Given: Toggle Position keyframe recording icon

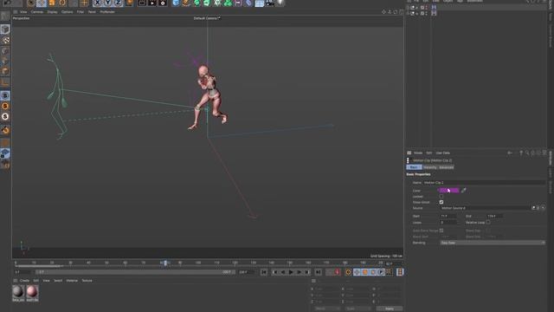Looking at the screenshot, I should click(x=357, y=272).
